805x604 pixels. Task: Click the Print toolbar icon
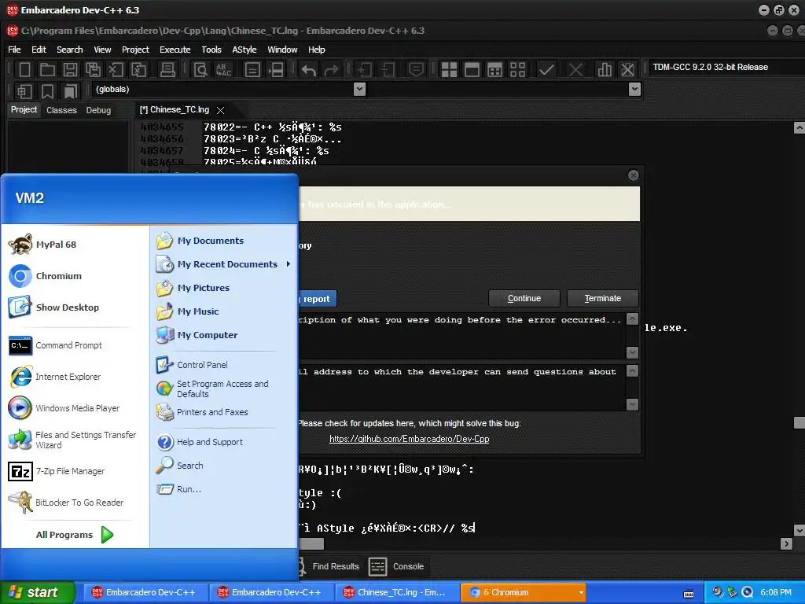pos(167,69)
